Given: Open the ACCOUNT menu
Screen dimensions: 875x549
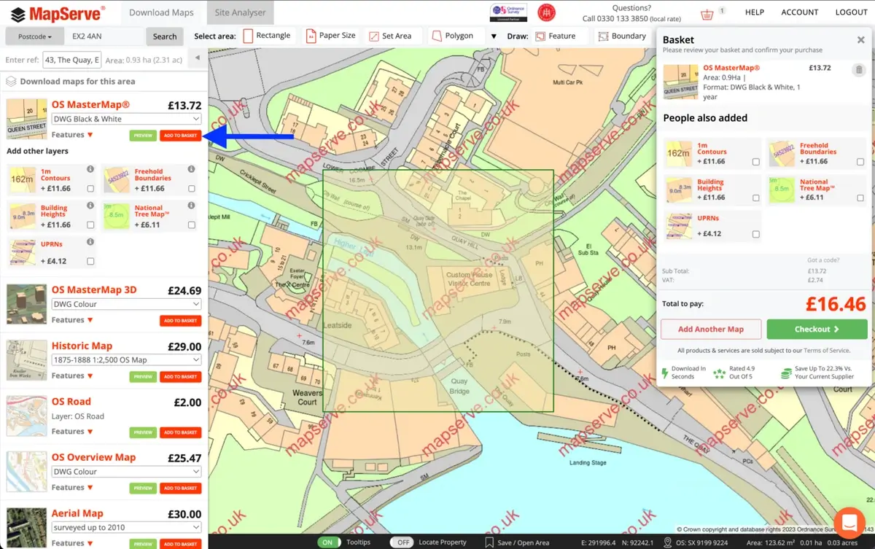Looking at the screenshot, I should point(800,12).
